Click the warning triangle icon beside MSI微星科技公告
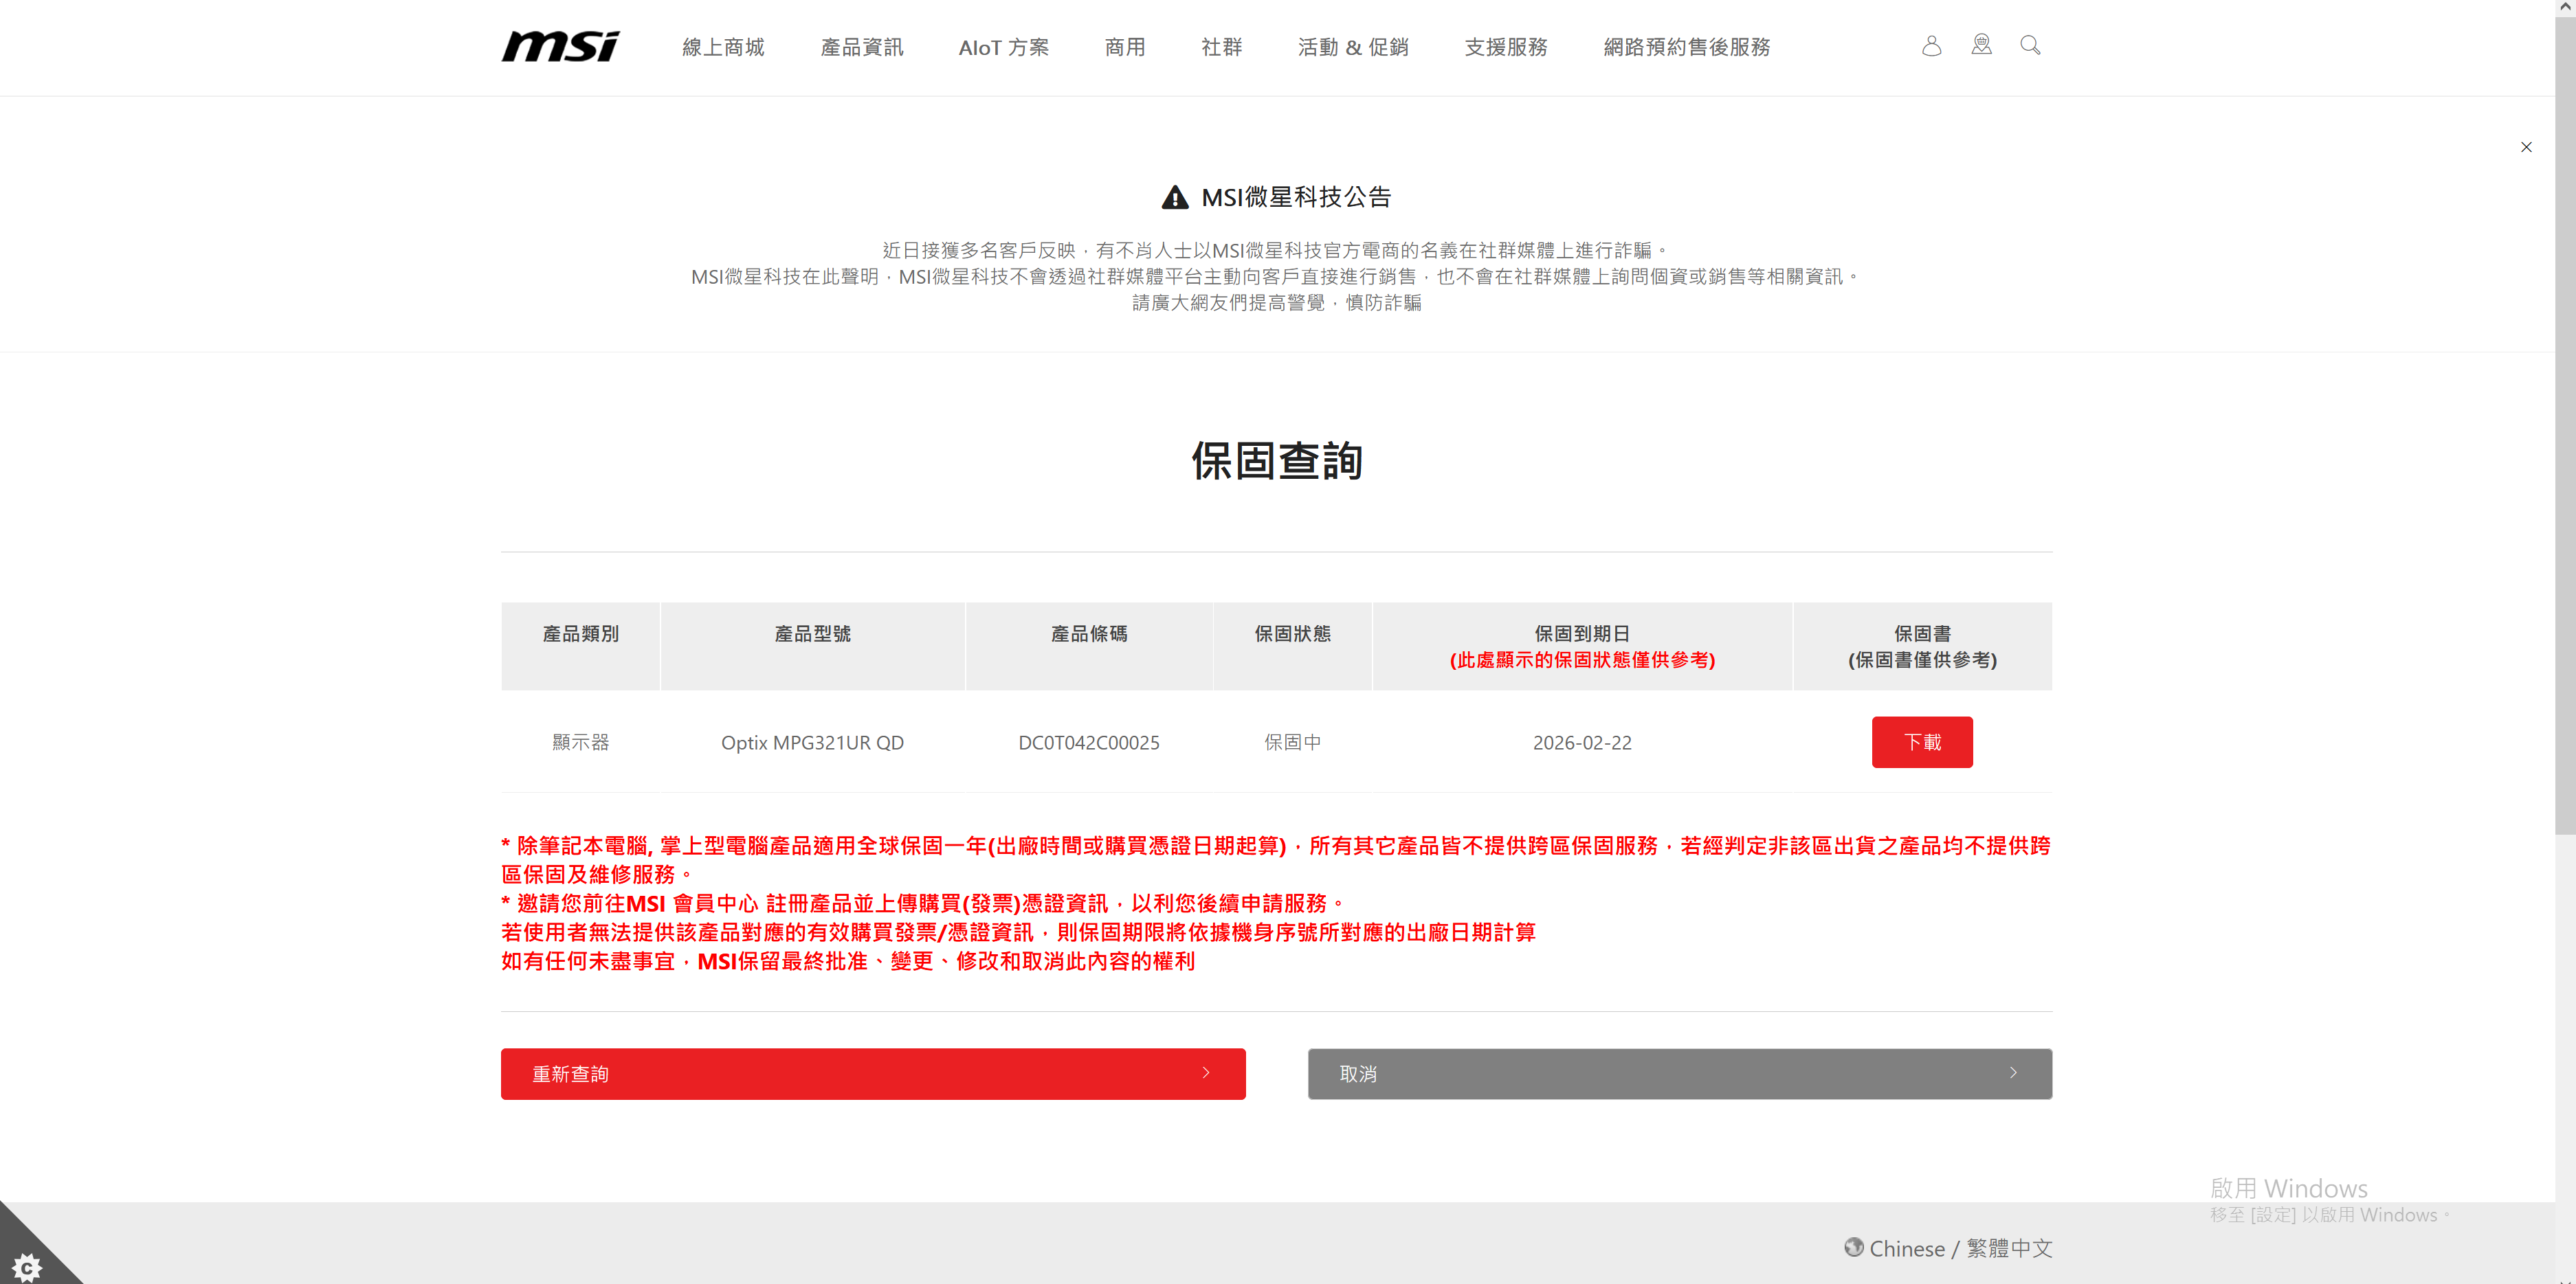The width and height of the screenshot is (2576, 1284). tap(1175, 197)
